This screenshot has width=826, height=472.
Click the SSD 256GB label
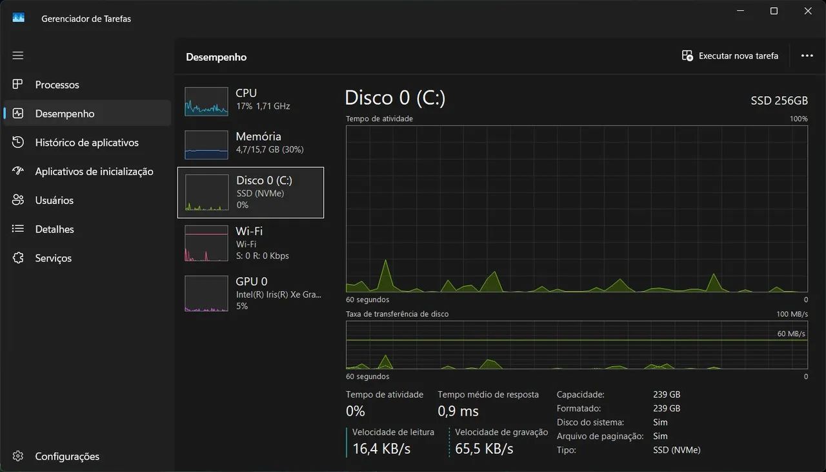[x=779, y=101]
